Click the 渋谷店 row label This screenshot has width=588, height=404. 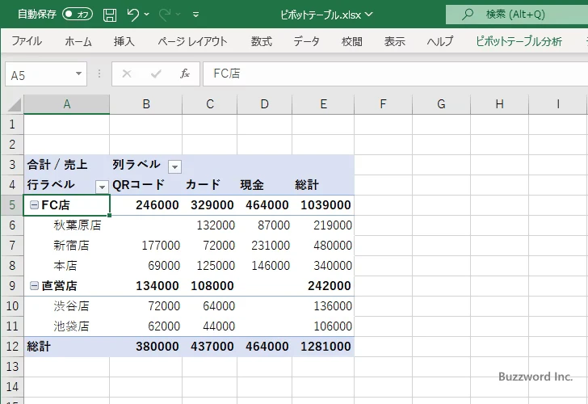click(67, 306)
